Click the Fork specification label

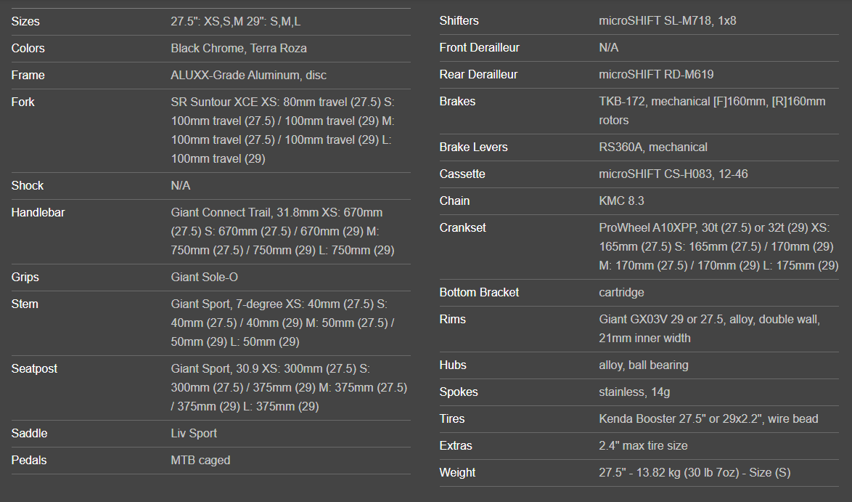point(23,102)
